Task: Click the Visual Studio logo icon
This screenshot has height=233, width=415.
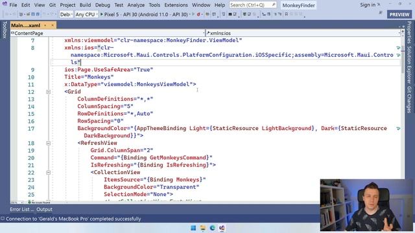Action: tap(5, 4)
